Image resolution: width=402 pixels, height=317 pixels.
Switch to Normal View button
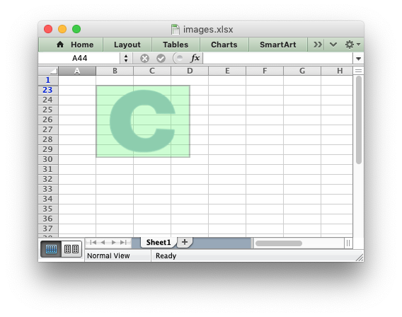pos(51,249)
